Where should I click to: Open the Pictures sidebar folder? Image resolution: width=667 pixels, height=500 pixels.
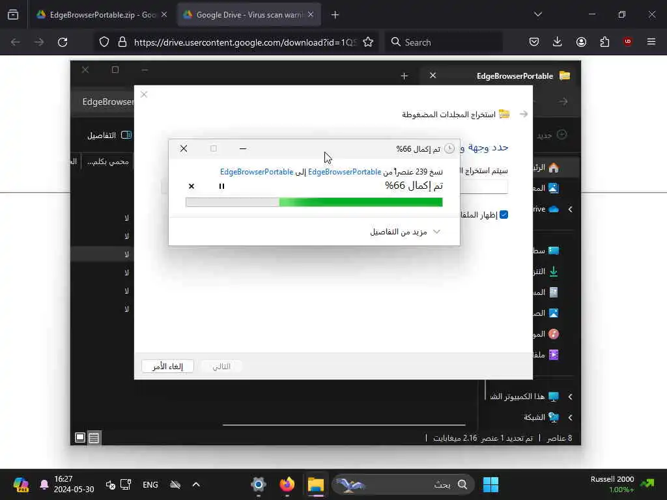(546, 313)
